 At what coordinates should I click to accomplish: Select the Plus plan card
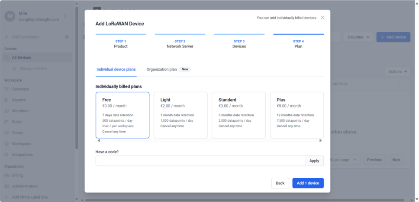pos(297,115)
